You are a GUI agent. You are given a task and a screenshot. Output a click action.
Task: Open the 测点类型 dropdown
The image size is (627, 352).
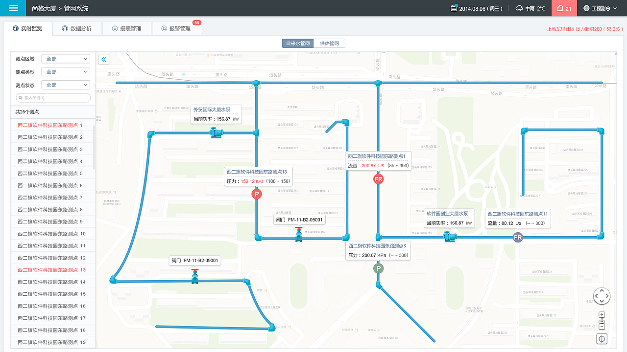(66, 72)
